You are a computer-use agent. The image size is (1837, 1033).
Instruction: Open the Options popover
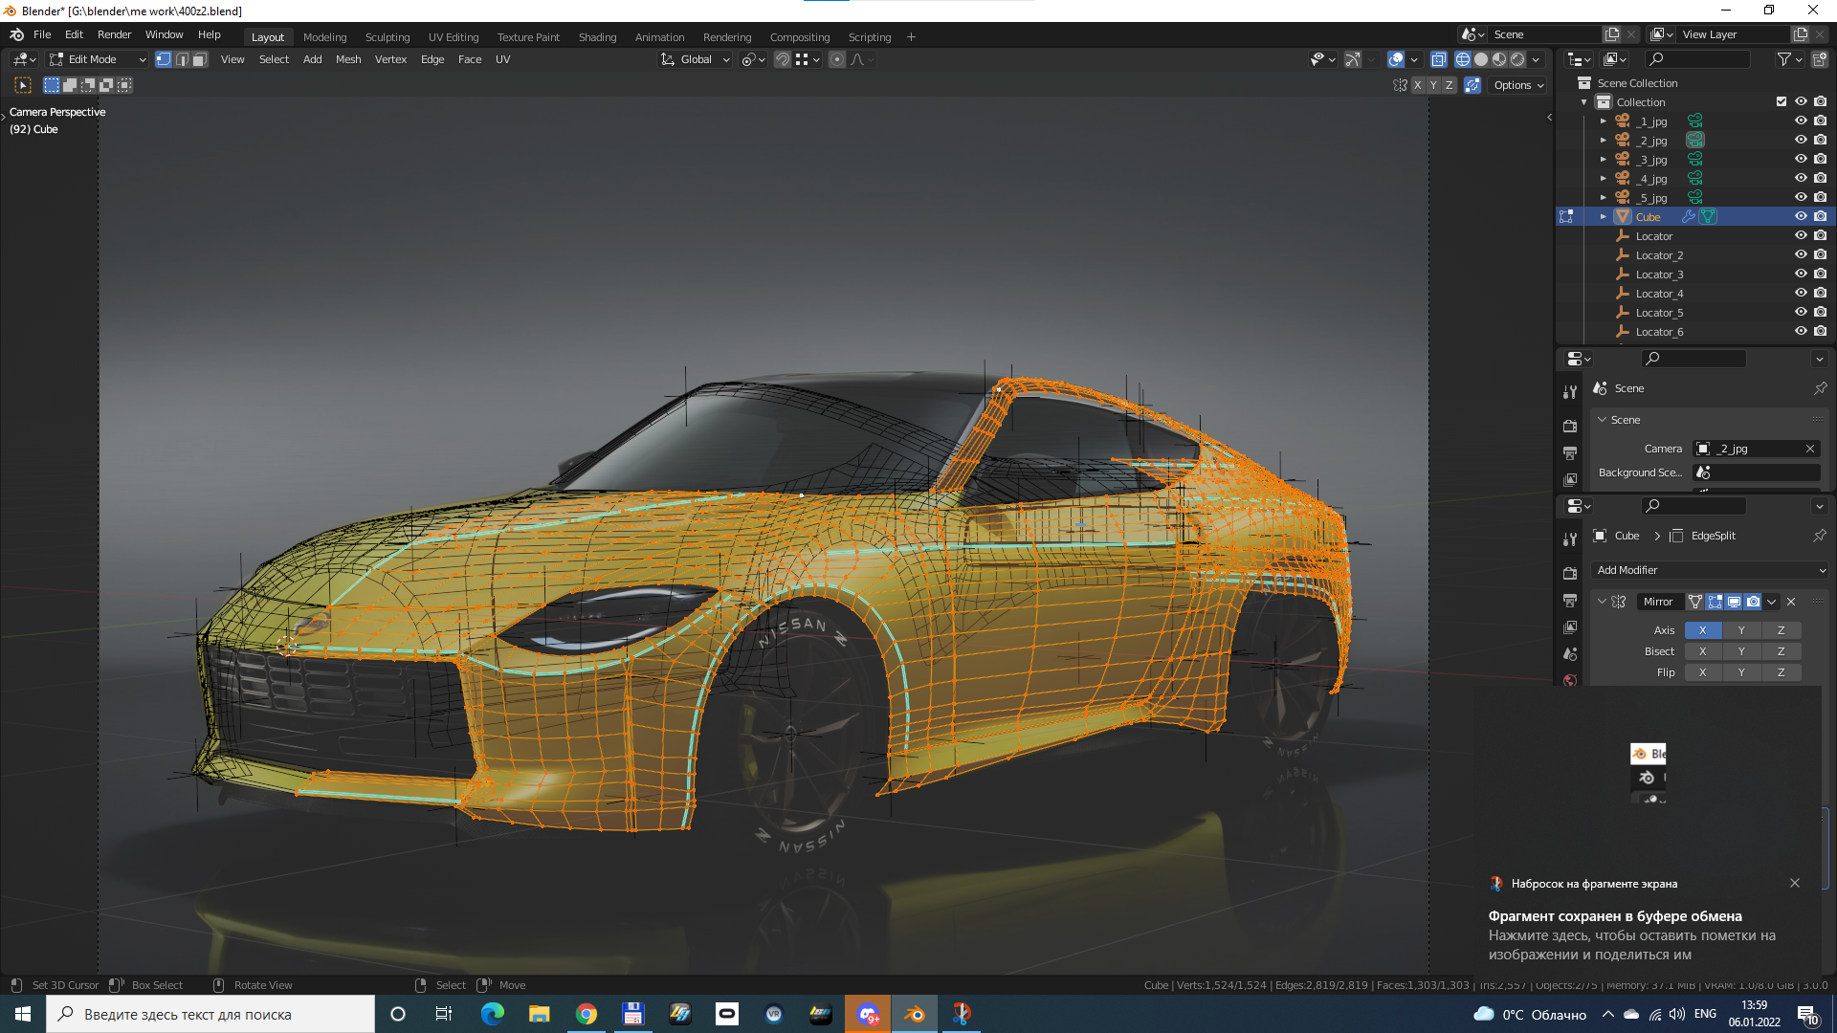tap(1518, 85)
